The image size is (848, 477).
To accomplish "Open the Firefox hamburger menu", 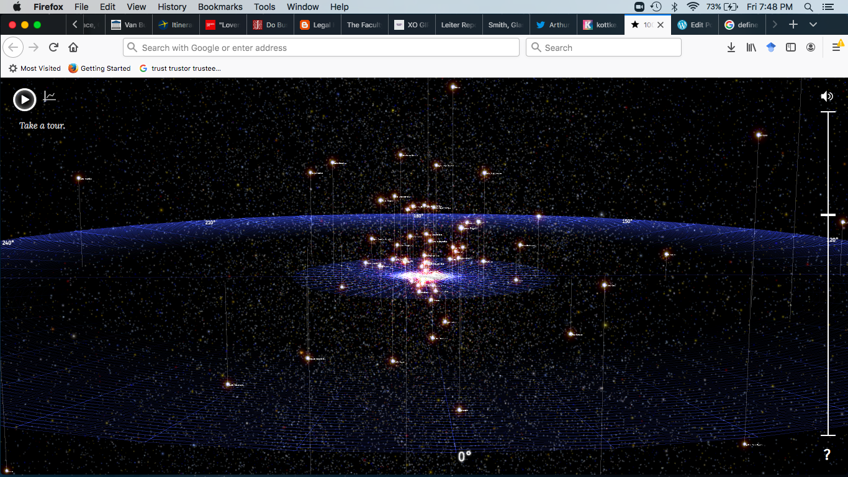I will [836, 47].
